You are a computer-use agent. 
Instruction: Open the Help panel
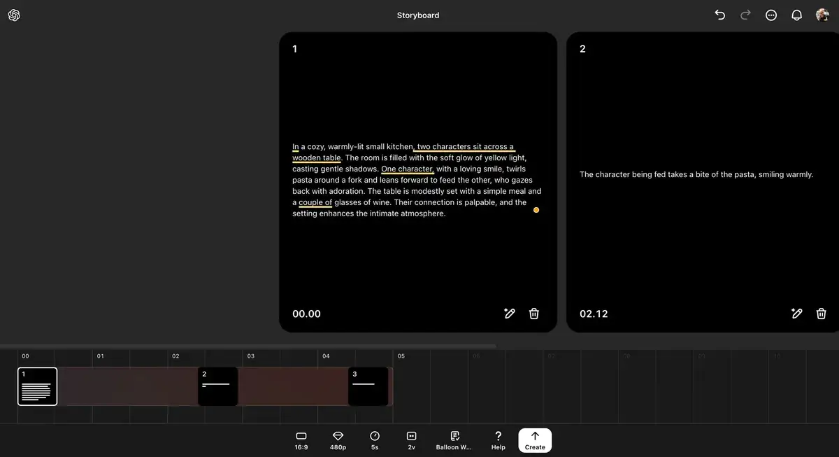(498, 440)
